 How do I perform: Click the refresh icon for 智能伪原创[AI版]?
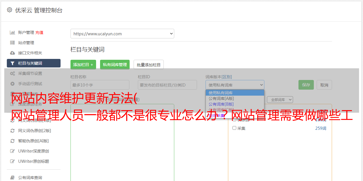coord(13,141)
